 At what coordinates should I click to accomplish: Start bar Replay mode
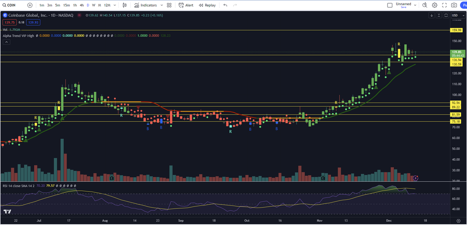207,5
